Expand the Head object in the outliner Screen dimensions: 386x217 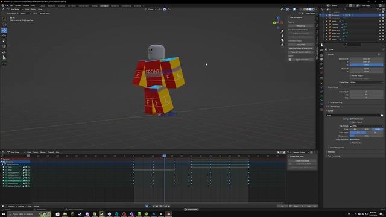pos(327,22)
